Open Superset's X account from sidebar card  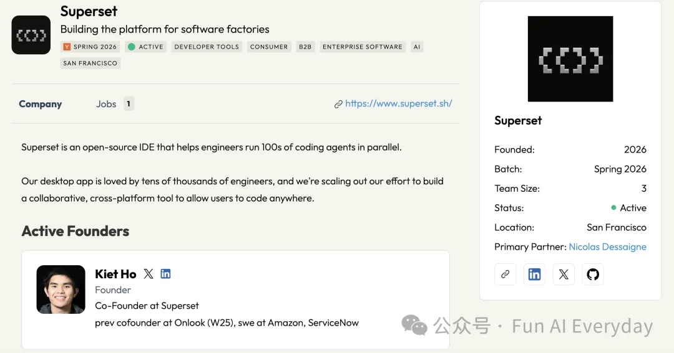pyautogui.click(x=564, y=274)
